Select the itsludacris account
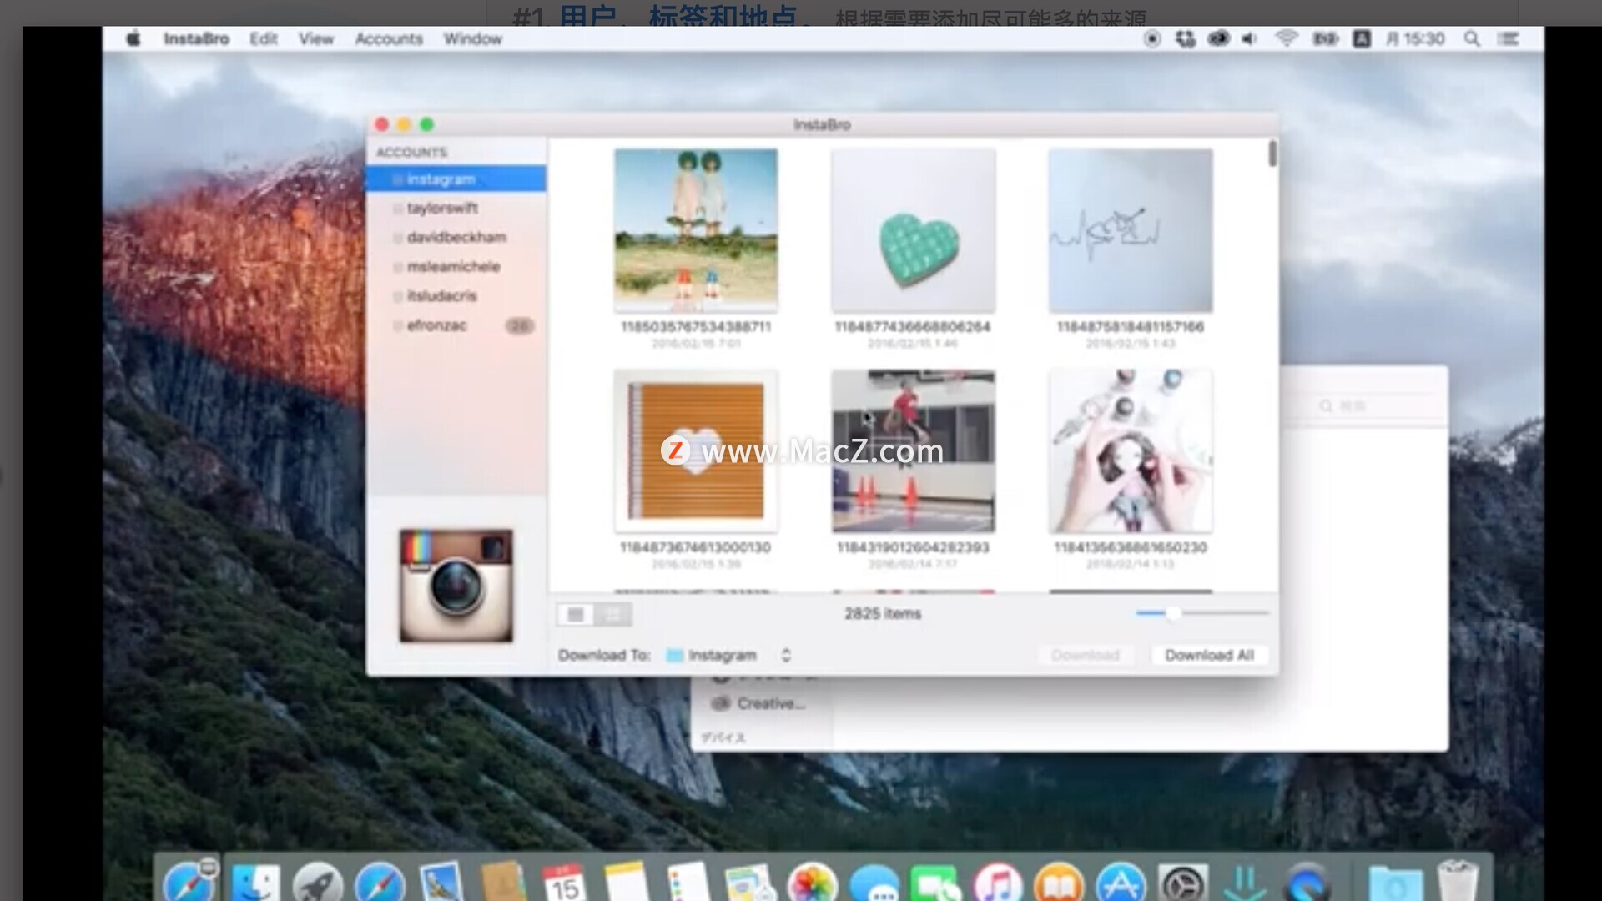This screenshot has width=1602, height=901. click(456, 295)
